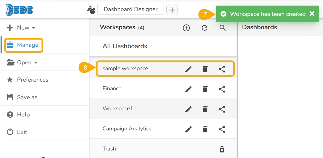Empty the Trash using its icon

[222, 149]
